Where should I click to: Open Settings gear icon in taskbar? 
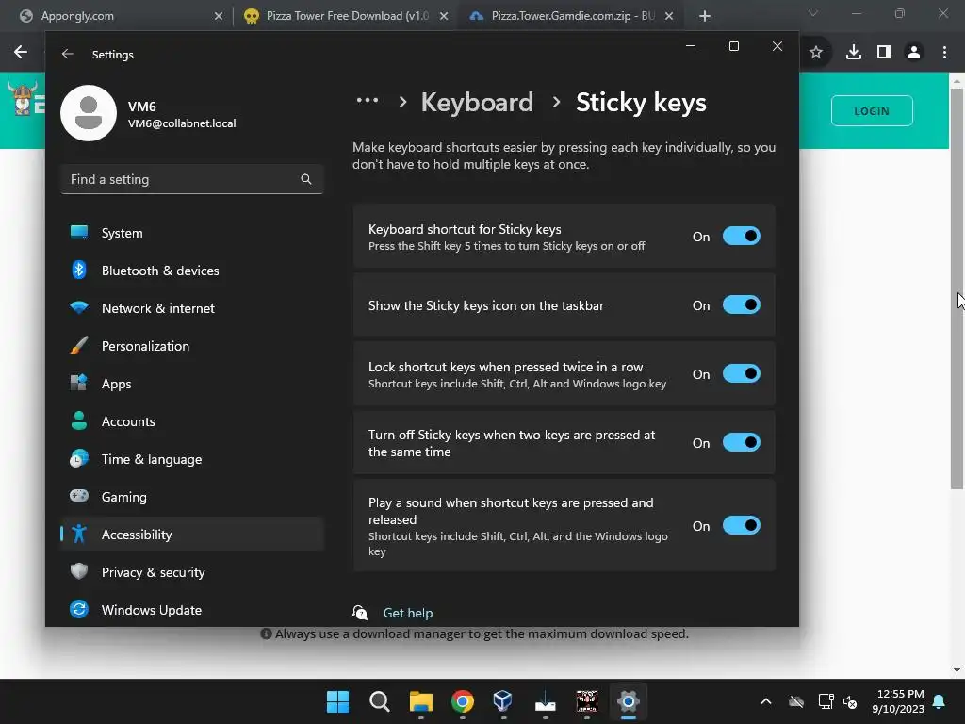(629, 701)
